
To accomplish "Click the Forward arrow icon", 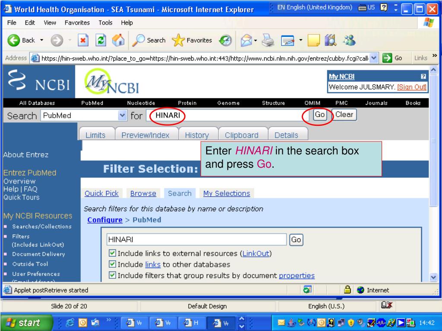I will click(x=57, y=41).
